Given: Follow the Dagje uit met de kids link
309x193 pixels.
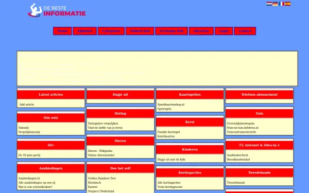Looking at the screenshot, I should pos(171,160).
